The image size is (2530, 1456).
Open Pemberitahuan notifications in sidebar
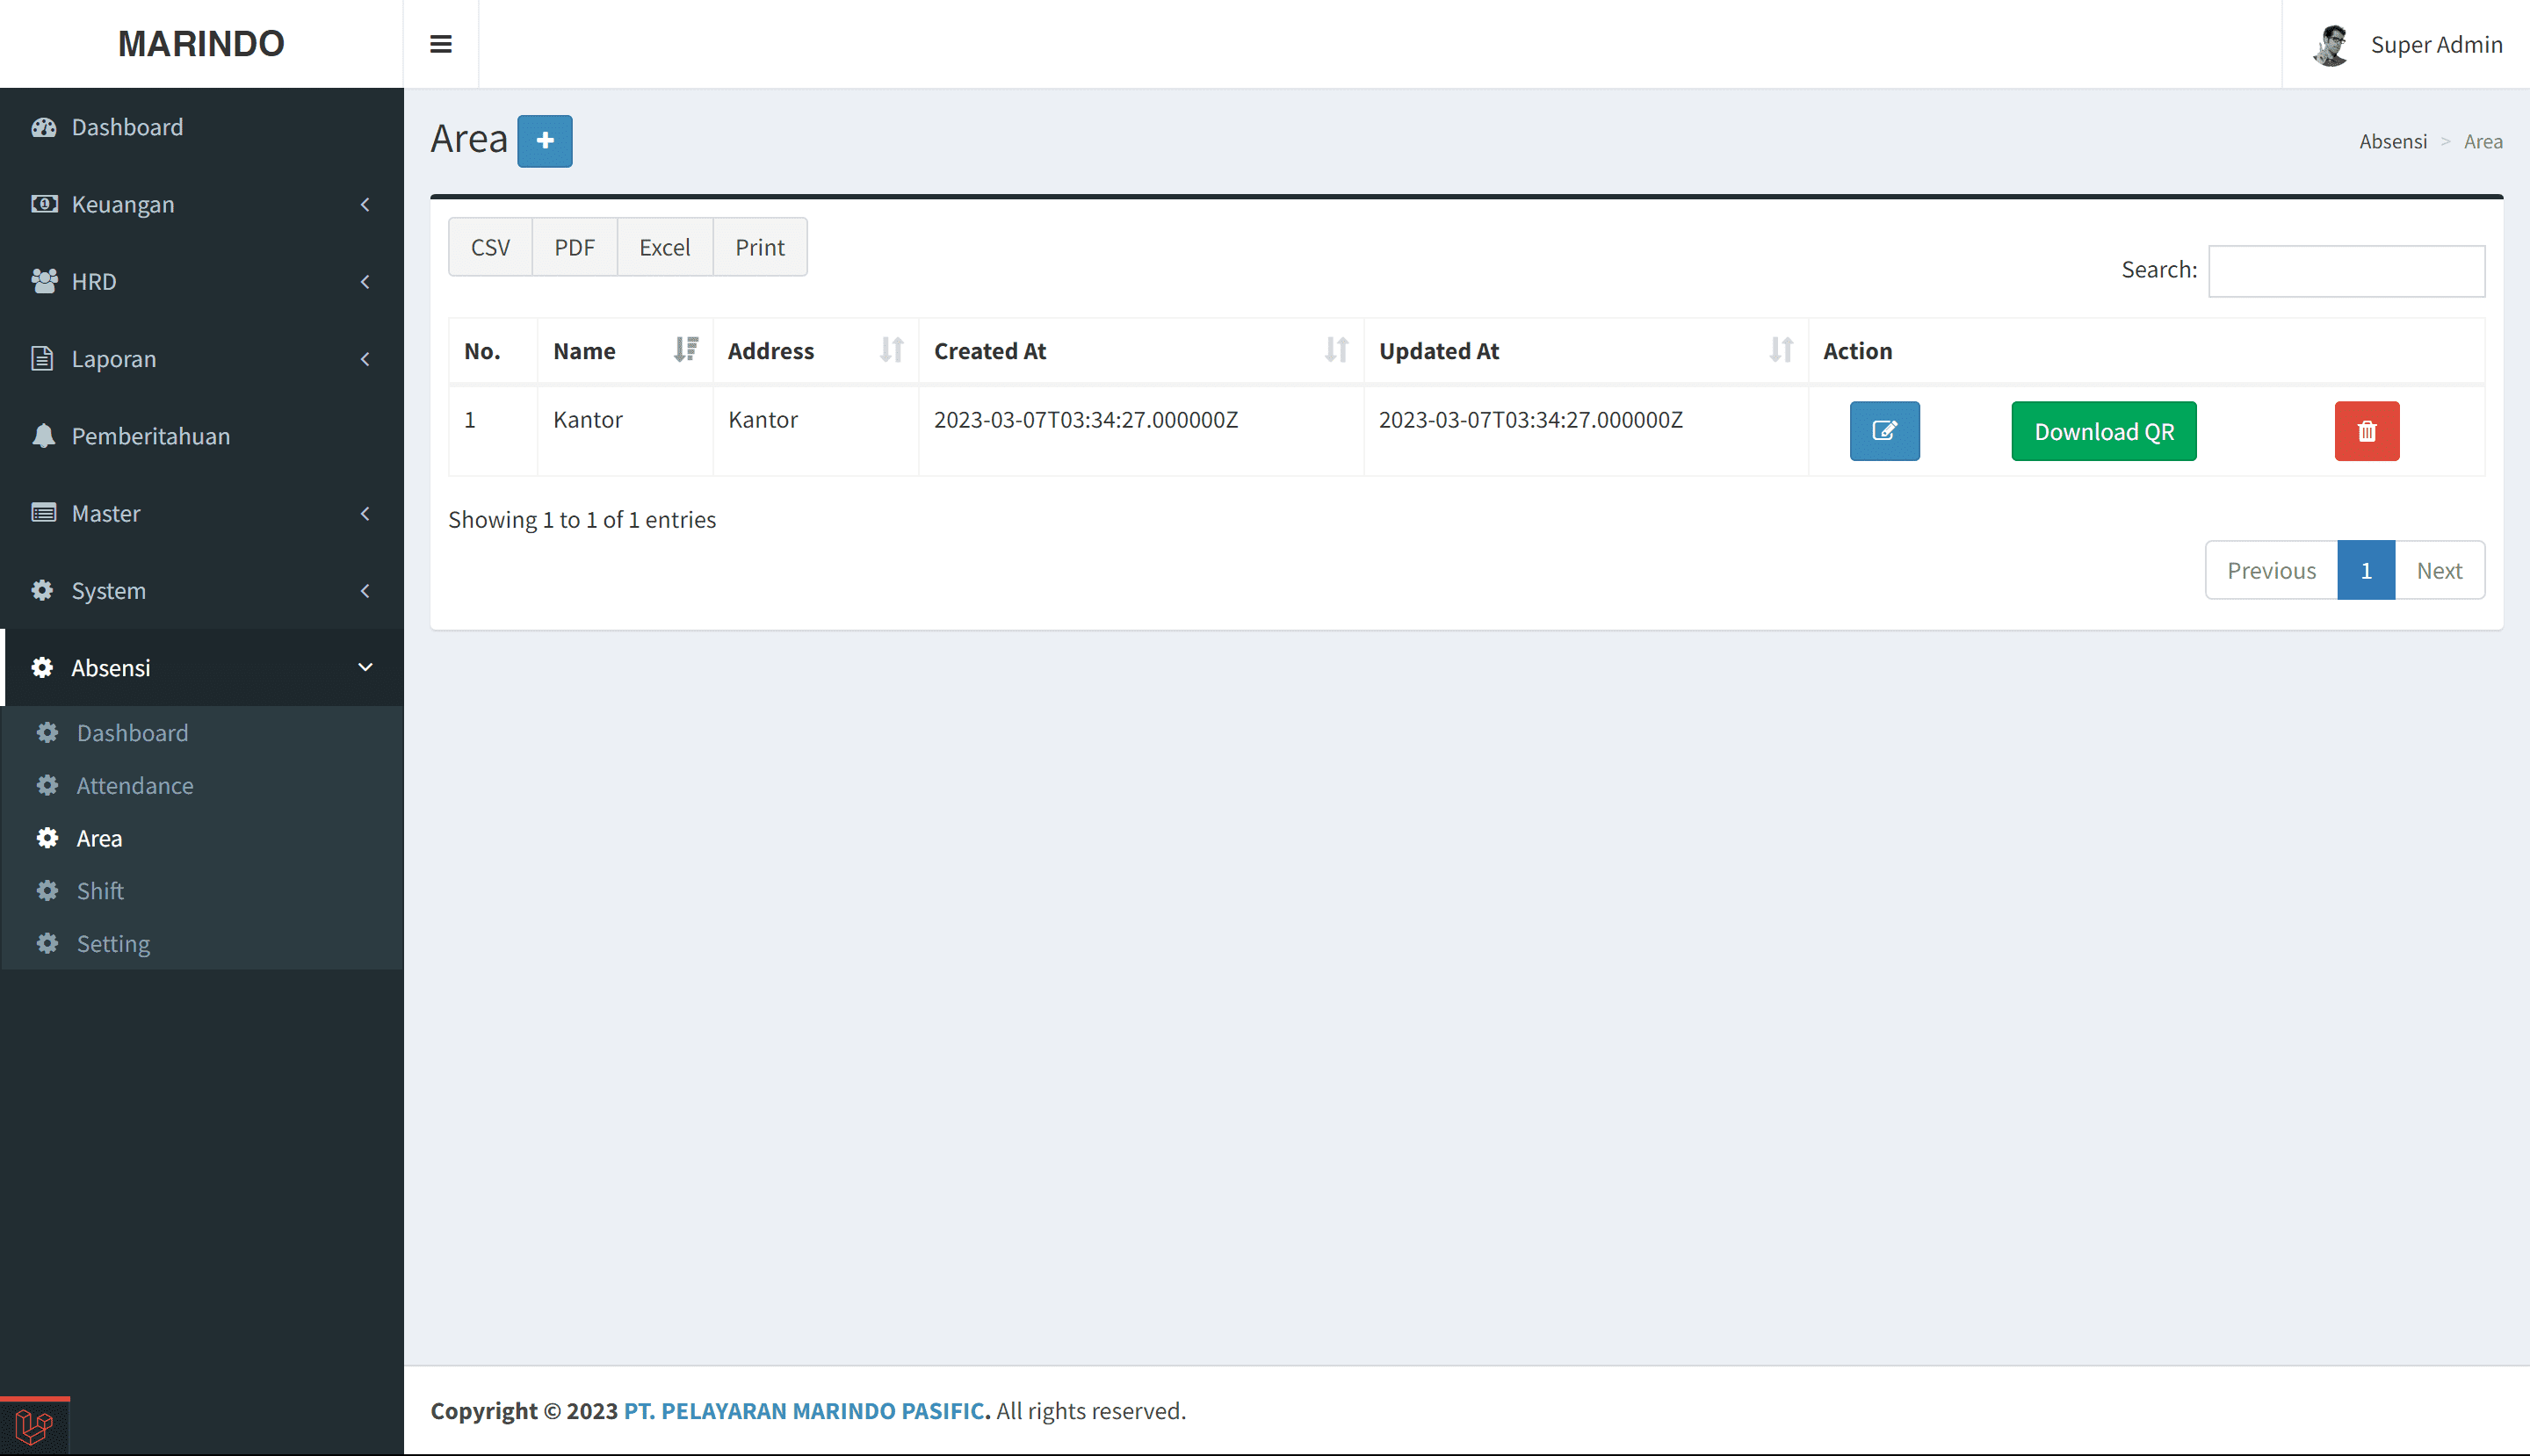[x=150, y=436]
